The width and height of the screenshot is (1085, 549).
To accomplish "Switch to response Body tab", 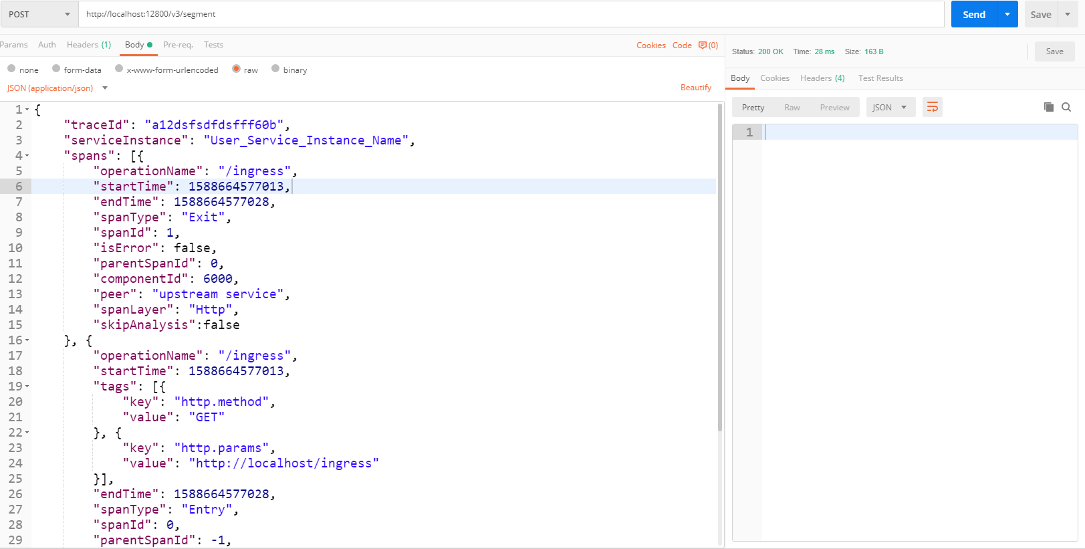I will (x=740, y=78).
